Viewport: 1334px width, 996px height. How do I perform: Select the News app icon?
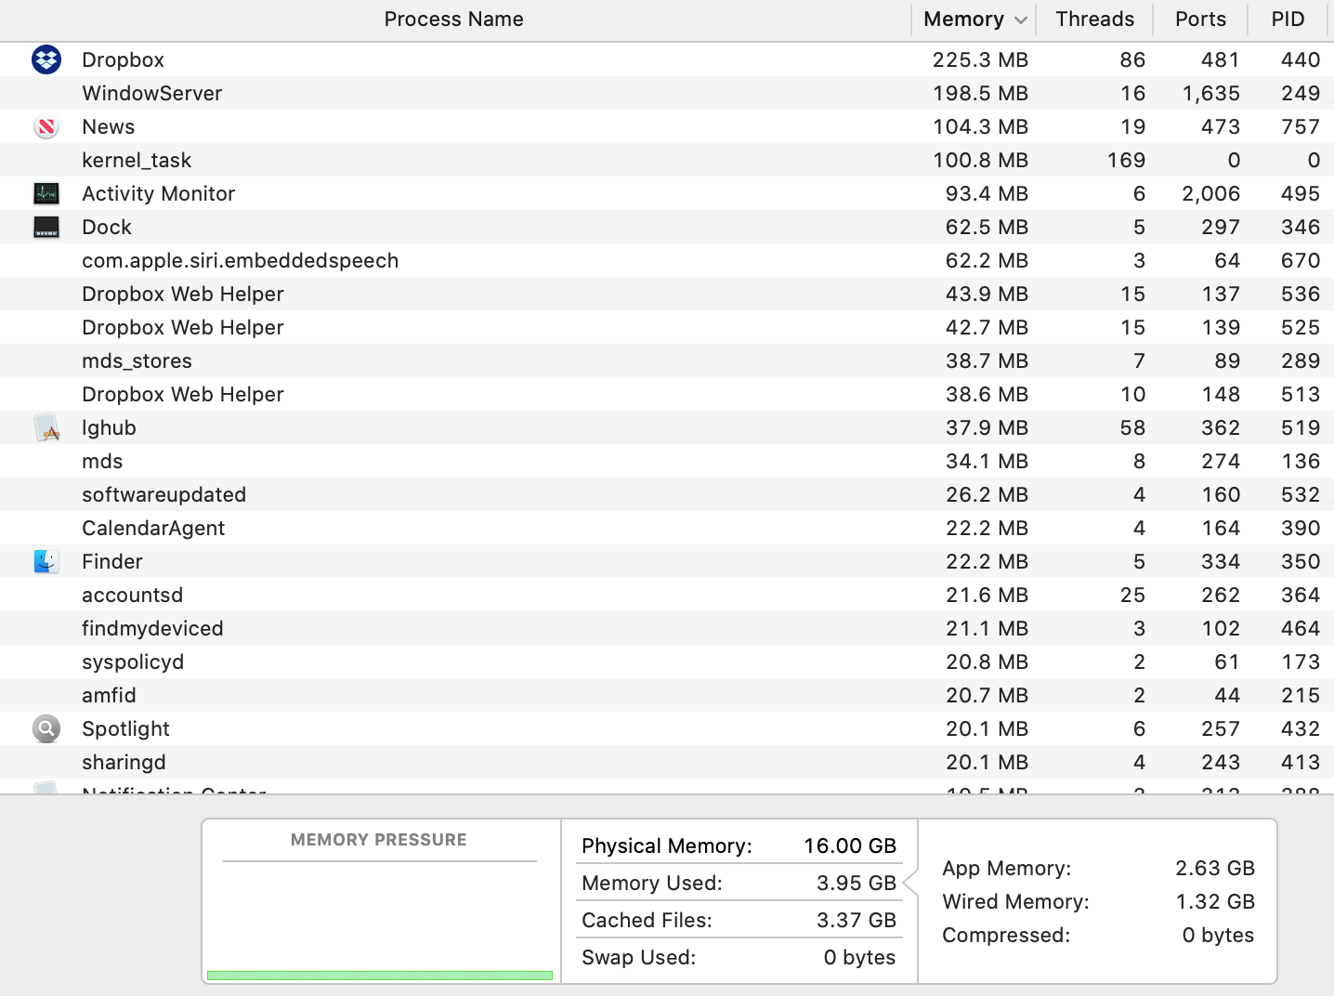point(46,126)
